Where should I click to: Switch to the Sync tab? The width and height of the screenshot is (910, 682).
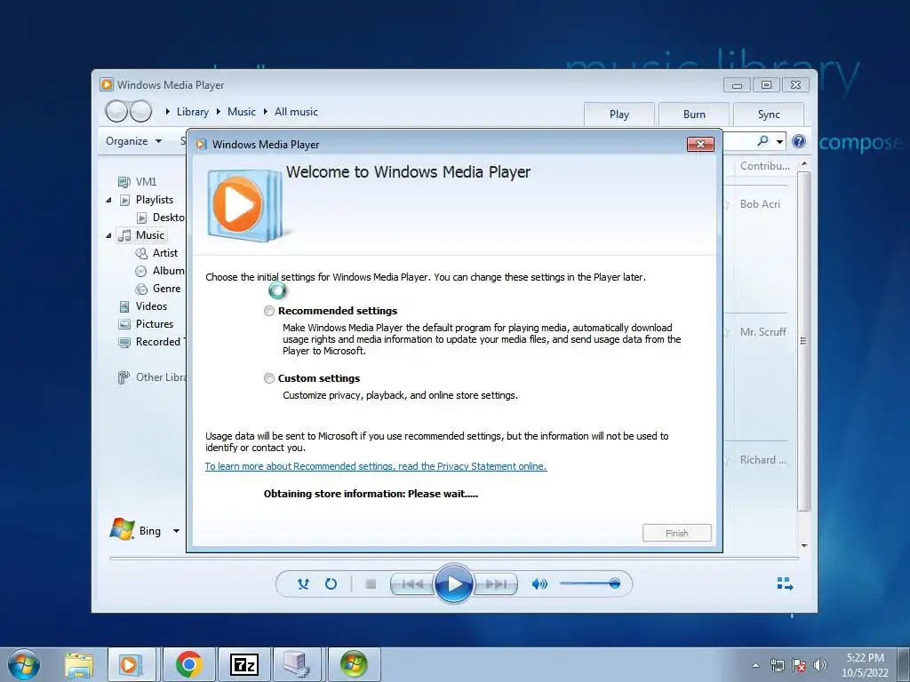pos(769,115)
